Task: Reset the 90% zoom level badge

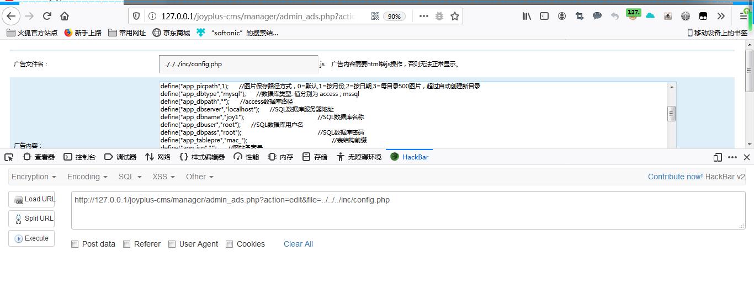Action: pos(394,17)
